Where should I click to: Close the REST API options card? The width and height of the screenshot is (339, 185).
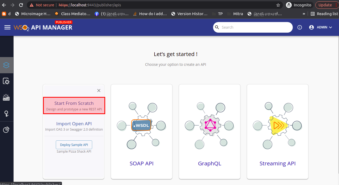99,91
